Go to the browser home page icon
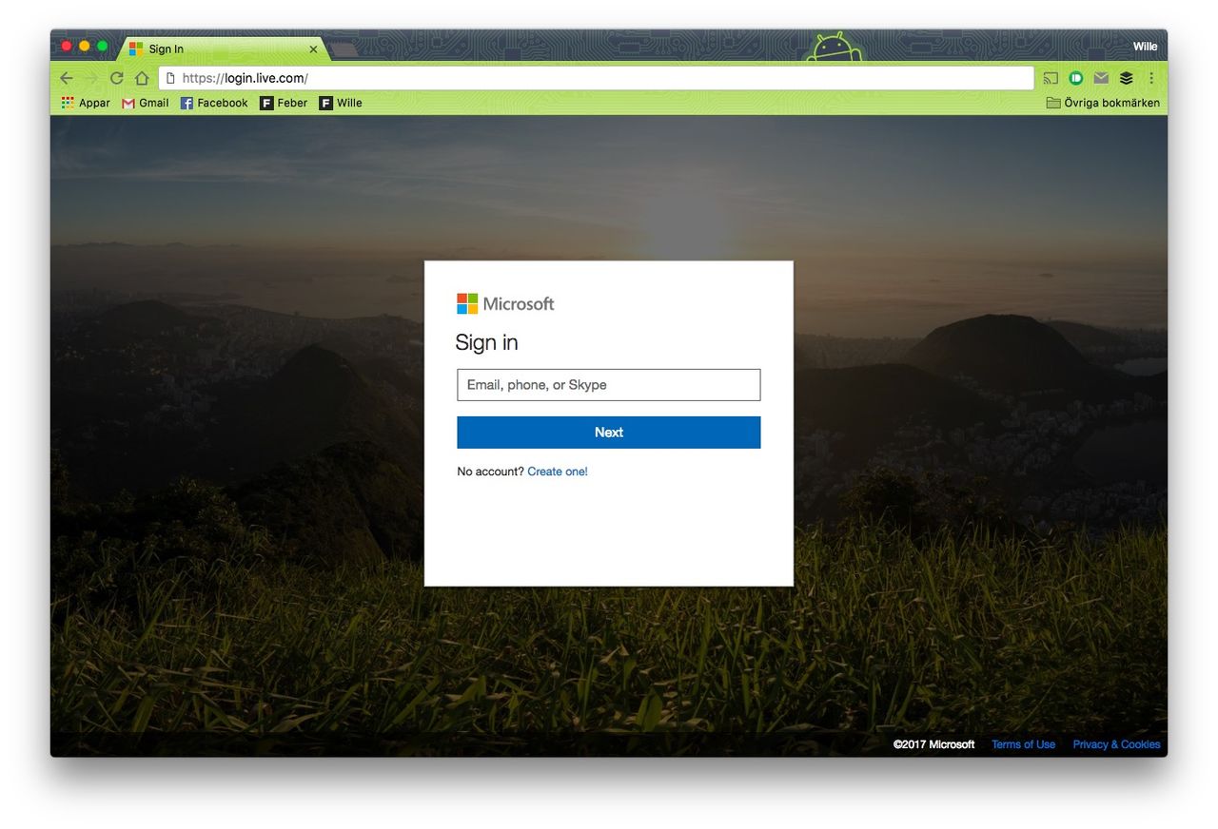1218x829 pixels. pos(142,78)
